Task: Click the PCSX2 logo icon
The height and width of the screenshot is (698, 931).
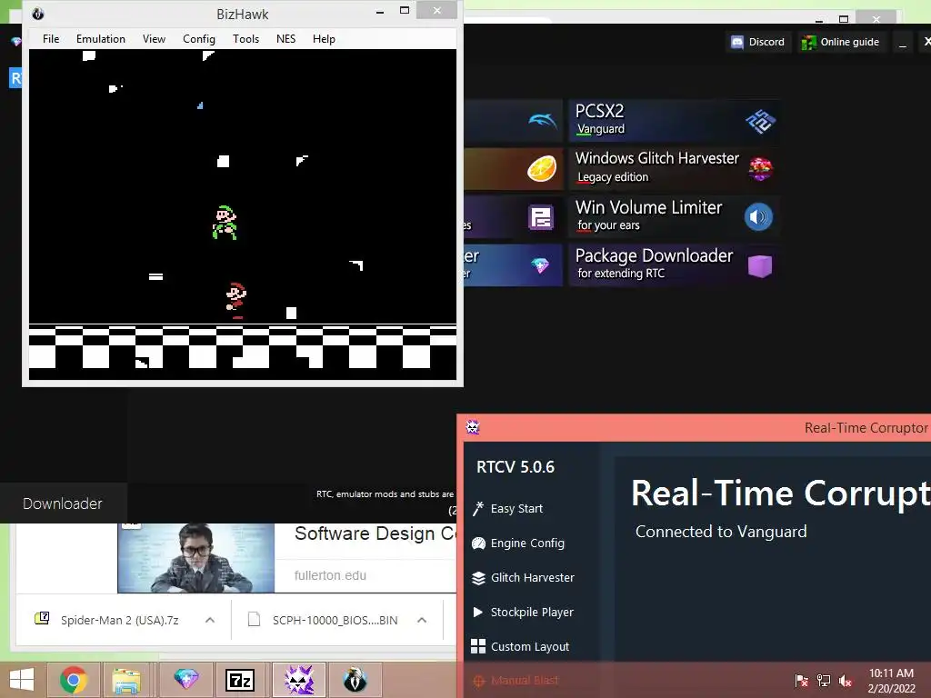Action: (760, 122)
